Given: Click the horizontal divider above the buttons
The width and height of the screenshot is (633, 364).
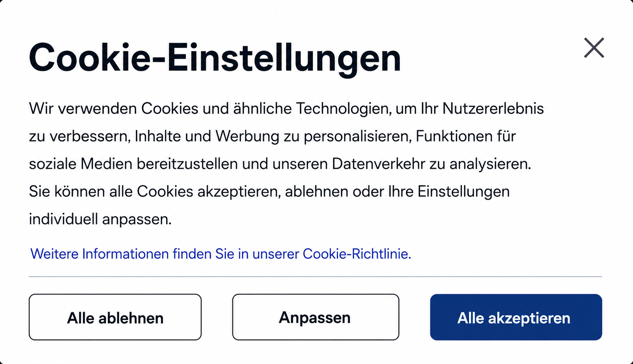Looking at the screenshot, I should click(x=315, y=276).
